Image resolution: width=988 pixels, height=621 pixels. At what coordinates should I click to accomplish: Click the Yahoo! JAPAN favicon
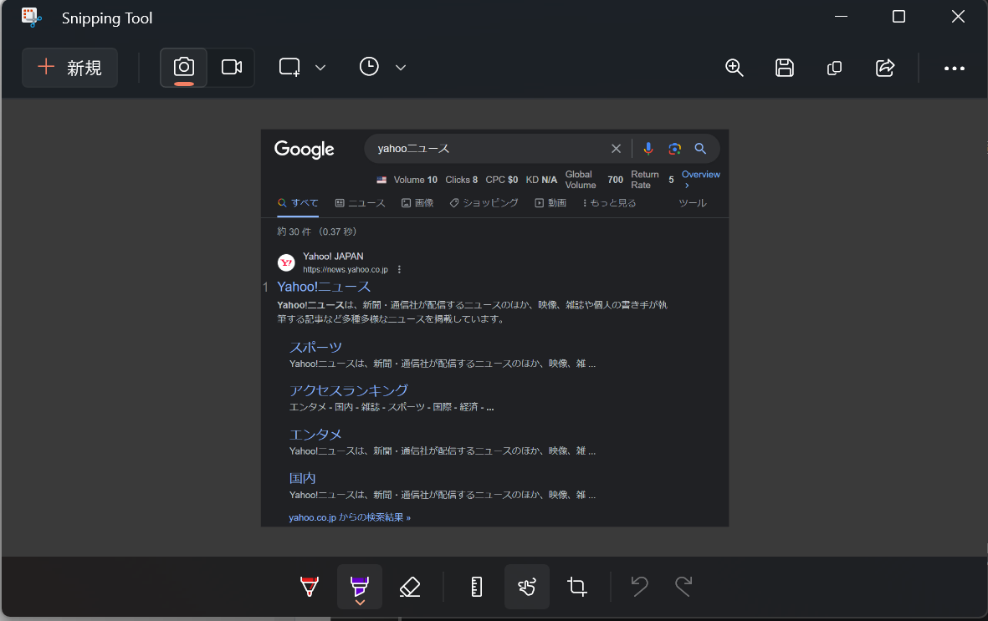pos(286,262)
